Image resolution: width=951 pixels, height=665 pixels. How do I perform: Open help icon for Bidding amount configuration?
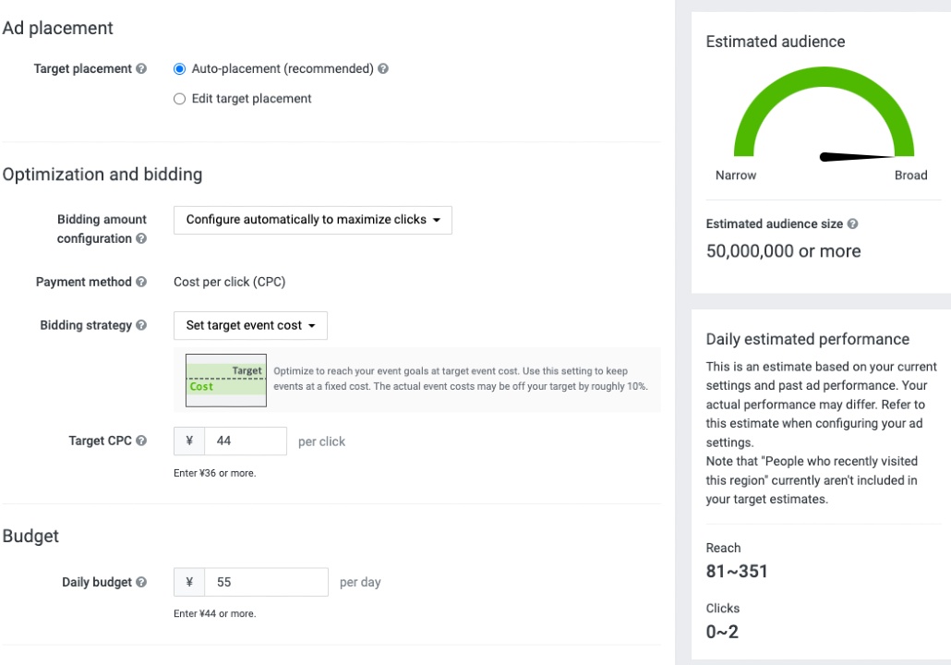[141, 238]
